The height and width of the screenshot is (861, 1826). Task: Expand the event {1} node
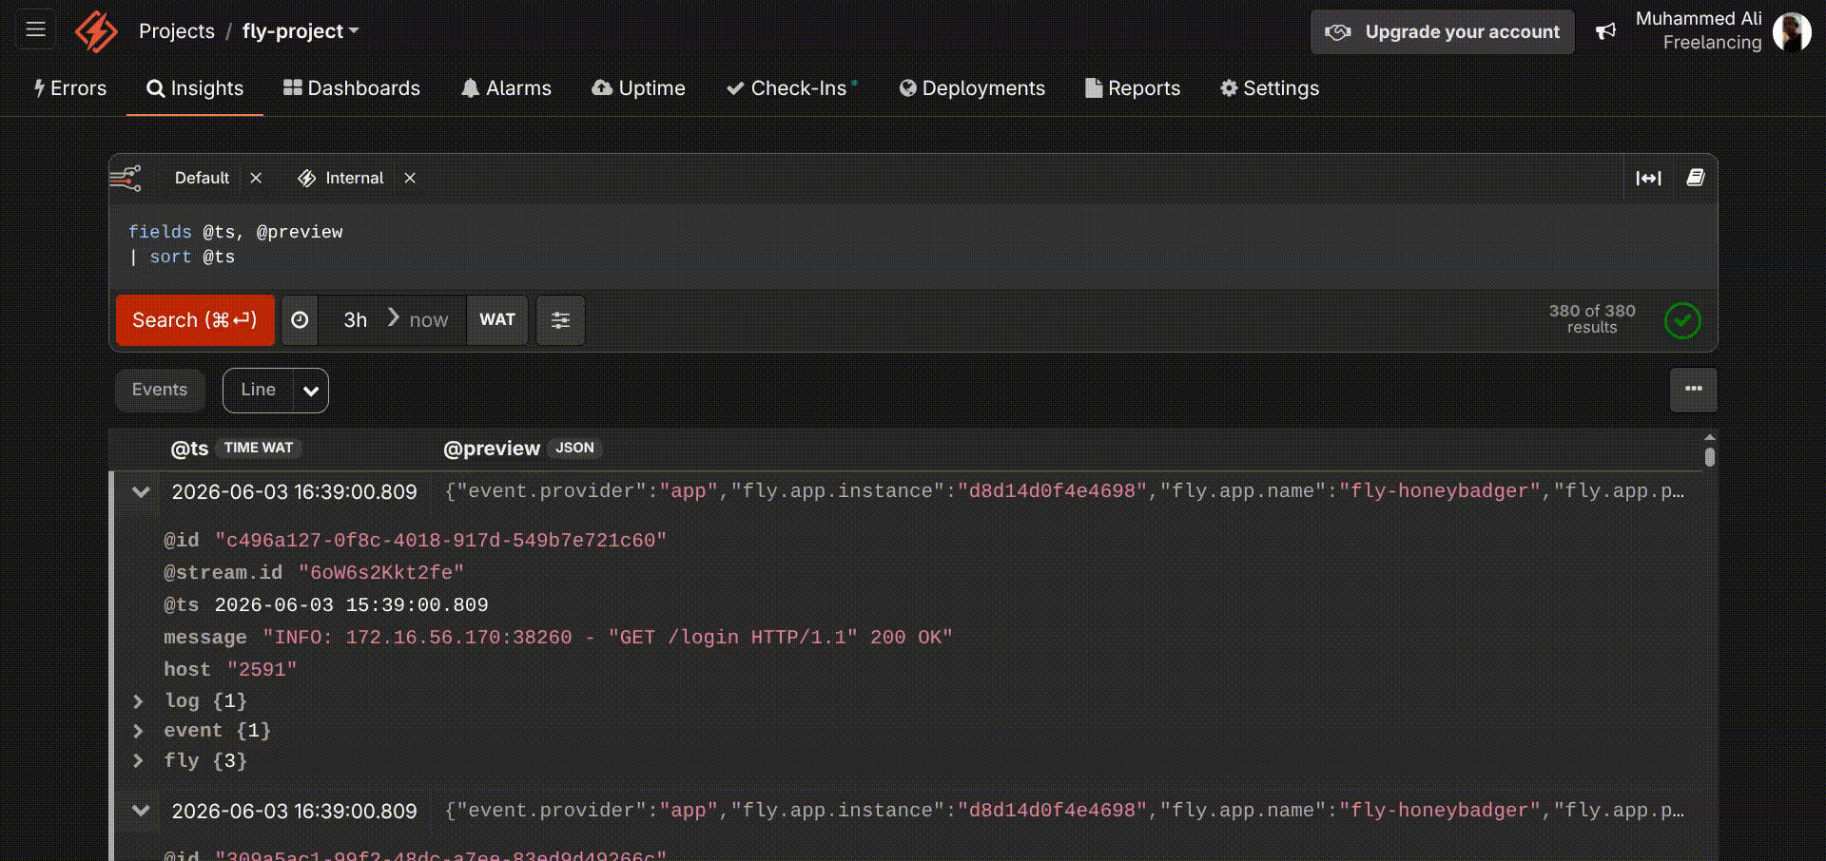click(138, 731)
